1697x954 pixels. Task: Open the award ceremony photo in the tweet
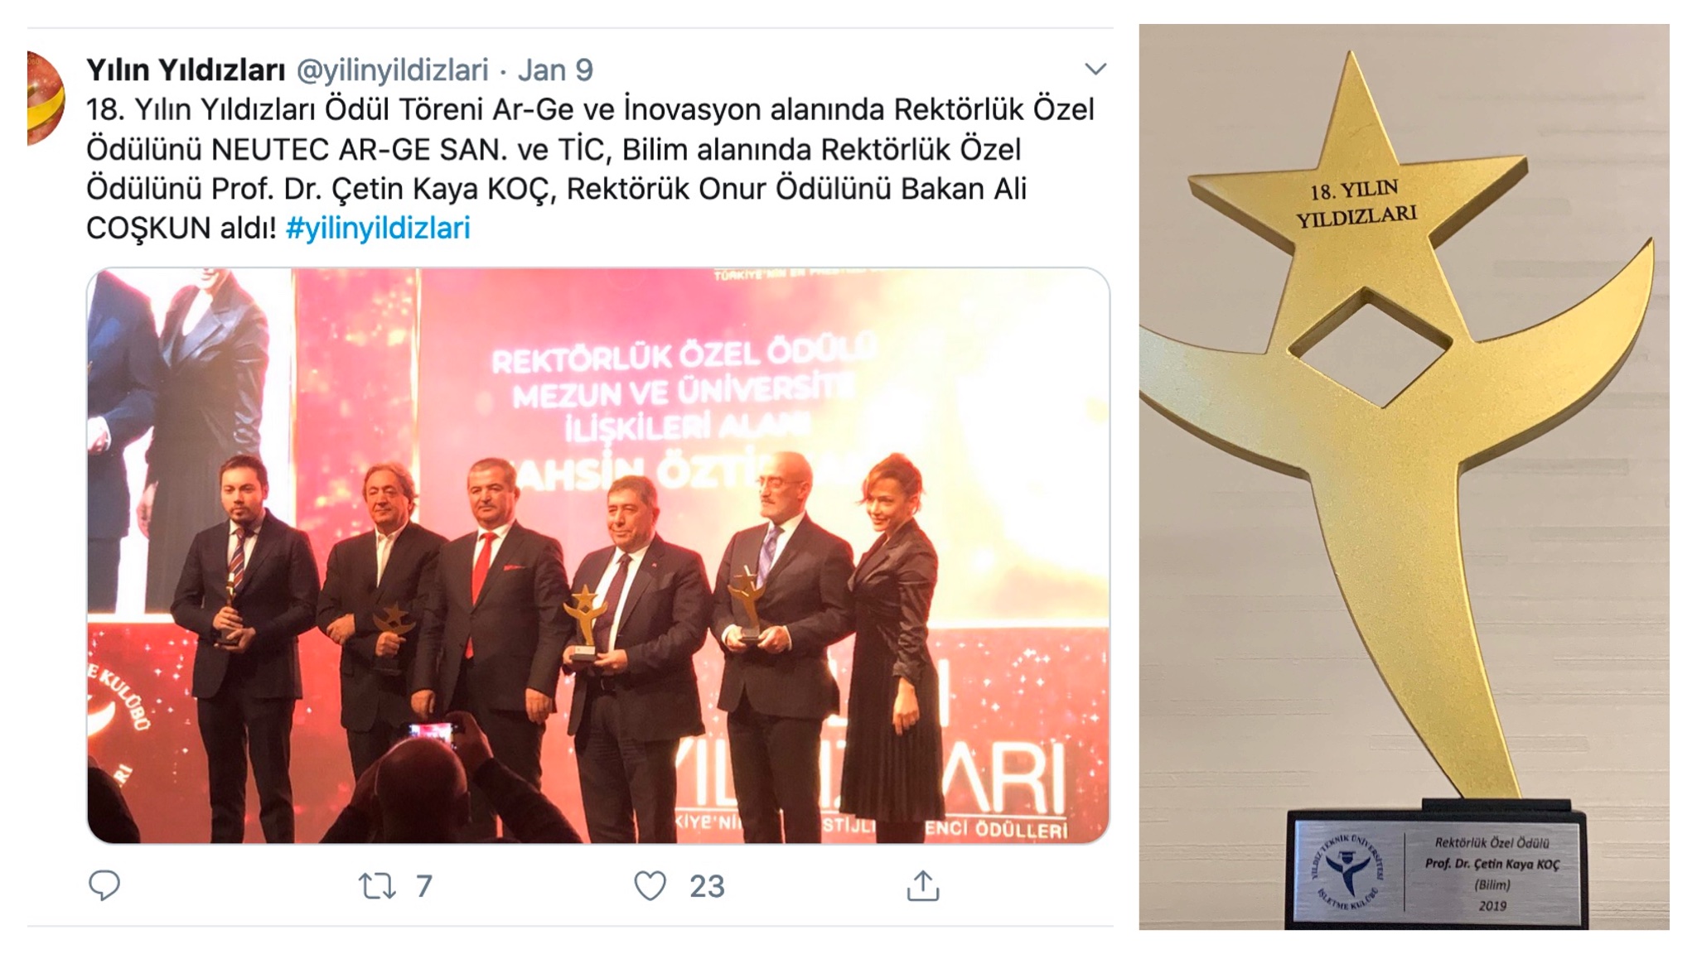pyautogui.click(x=598, y=556)
